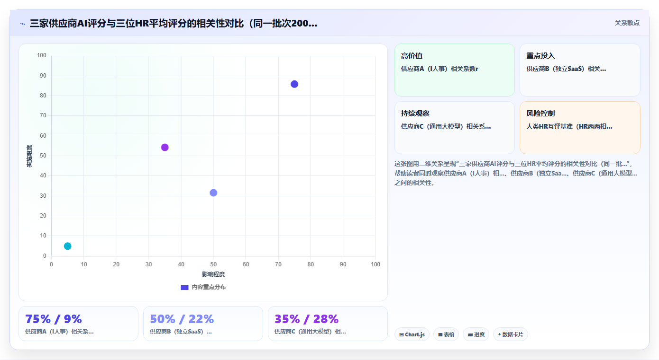Click the 供应商C（通用大模型）text in 持续观察
Image resolution: width=659 pixels, height=360 pixels.
click(446, 126)
